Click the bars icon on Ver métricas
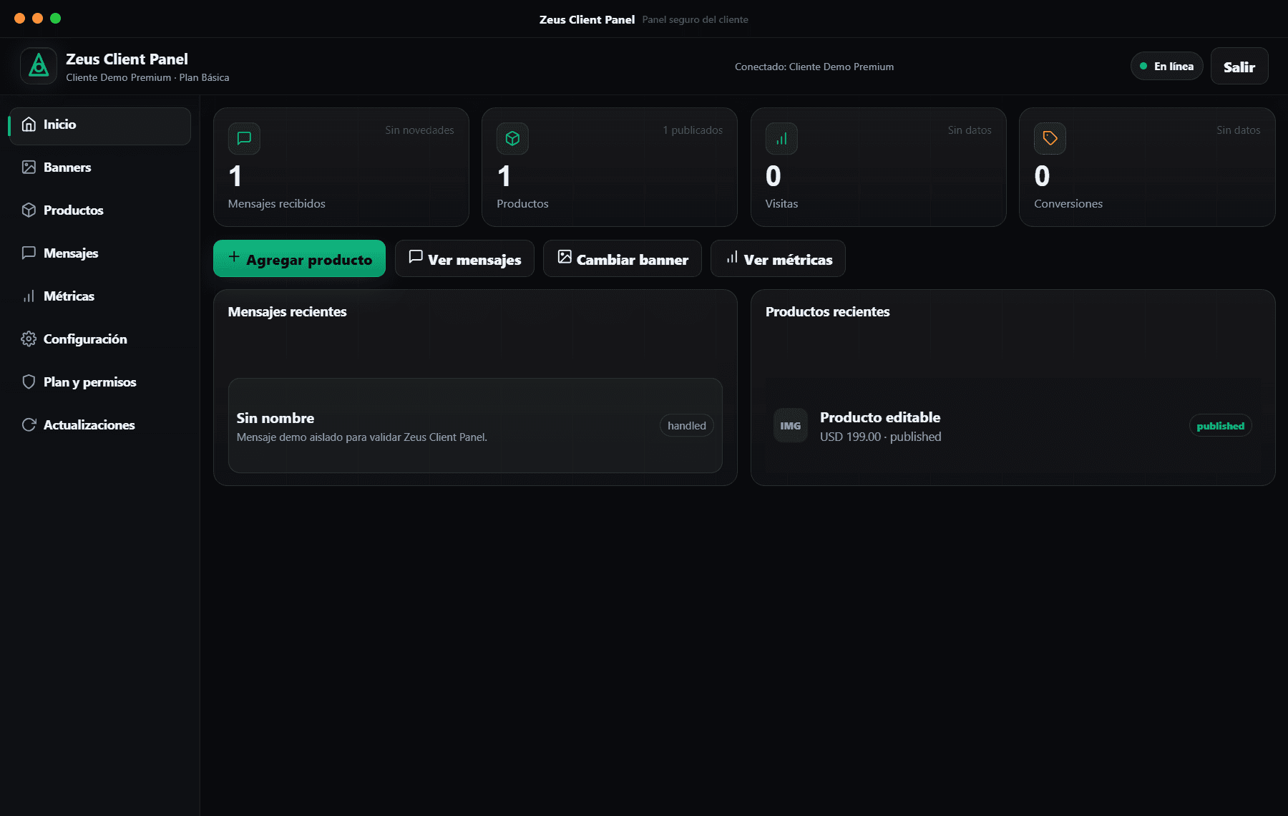This screenshot has height=816, width=1288. pos(732,257)
